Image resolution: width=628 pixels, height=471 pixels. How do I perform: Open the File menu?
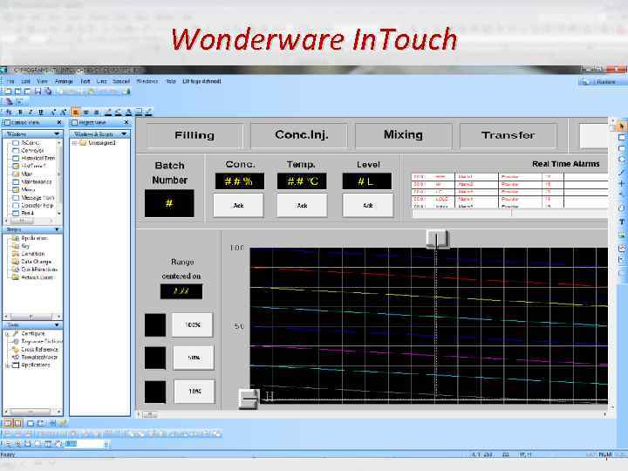tap(10, 81)
